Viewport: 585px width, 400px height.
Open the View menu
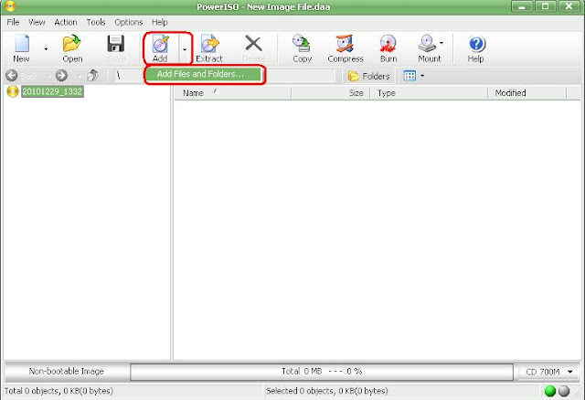tap(37, 22)
